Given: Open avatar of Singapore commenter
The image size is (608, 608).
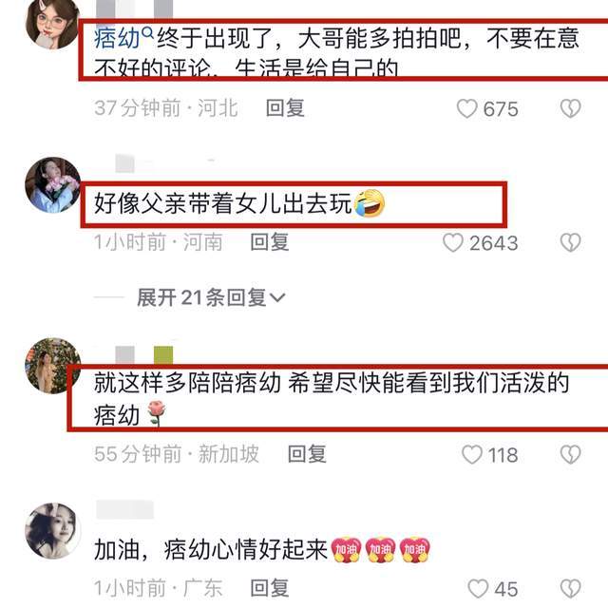Looking at the screenshot, I should [53, 366].
